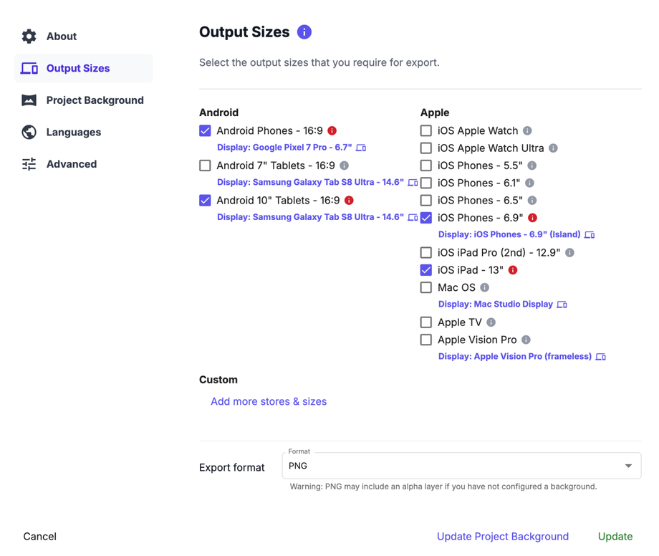Open Advanced settings in sidebar
Viewport: 659px width, 556px height.
click(71, 164)
